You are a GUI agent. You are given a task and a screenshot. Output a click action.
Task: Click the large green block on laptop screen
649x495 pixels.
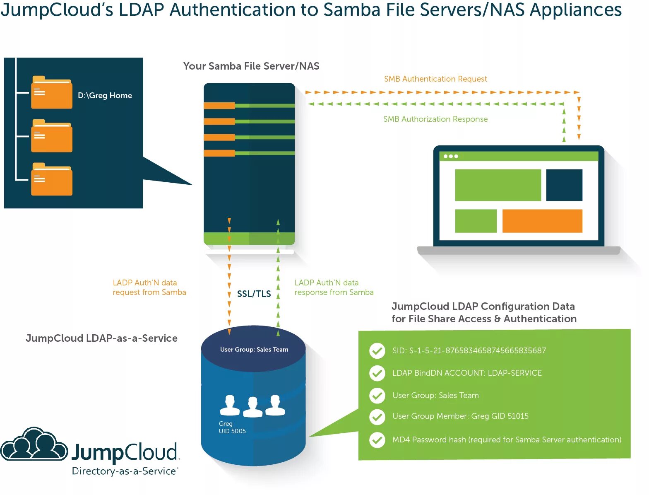[x=498, y=185]
